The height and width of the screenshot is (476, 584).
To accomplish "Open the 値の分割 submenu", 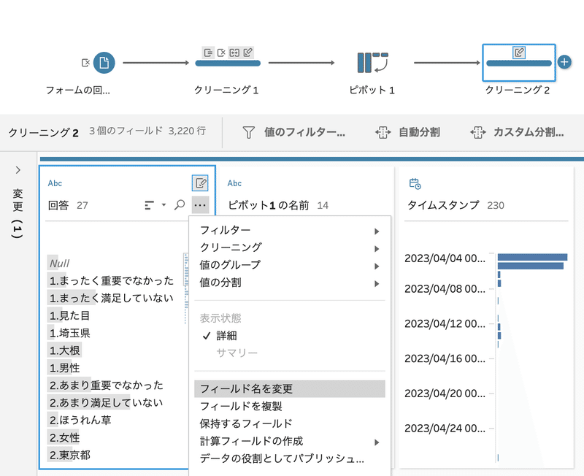I will point(290,283).
